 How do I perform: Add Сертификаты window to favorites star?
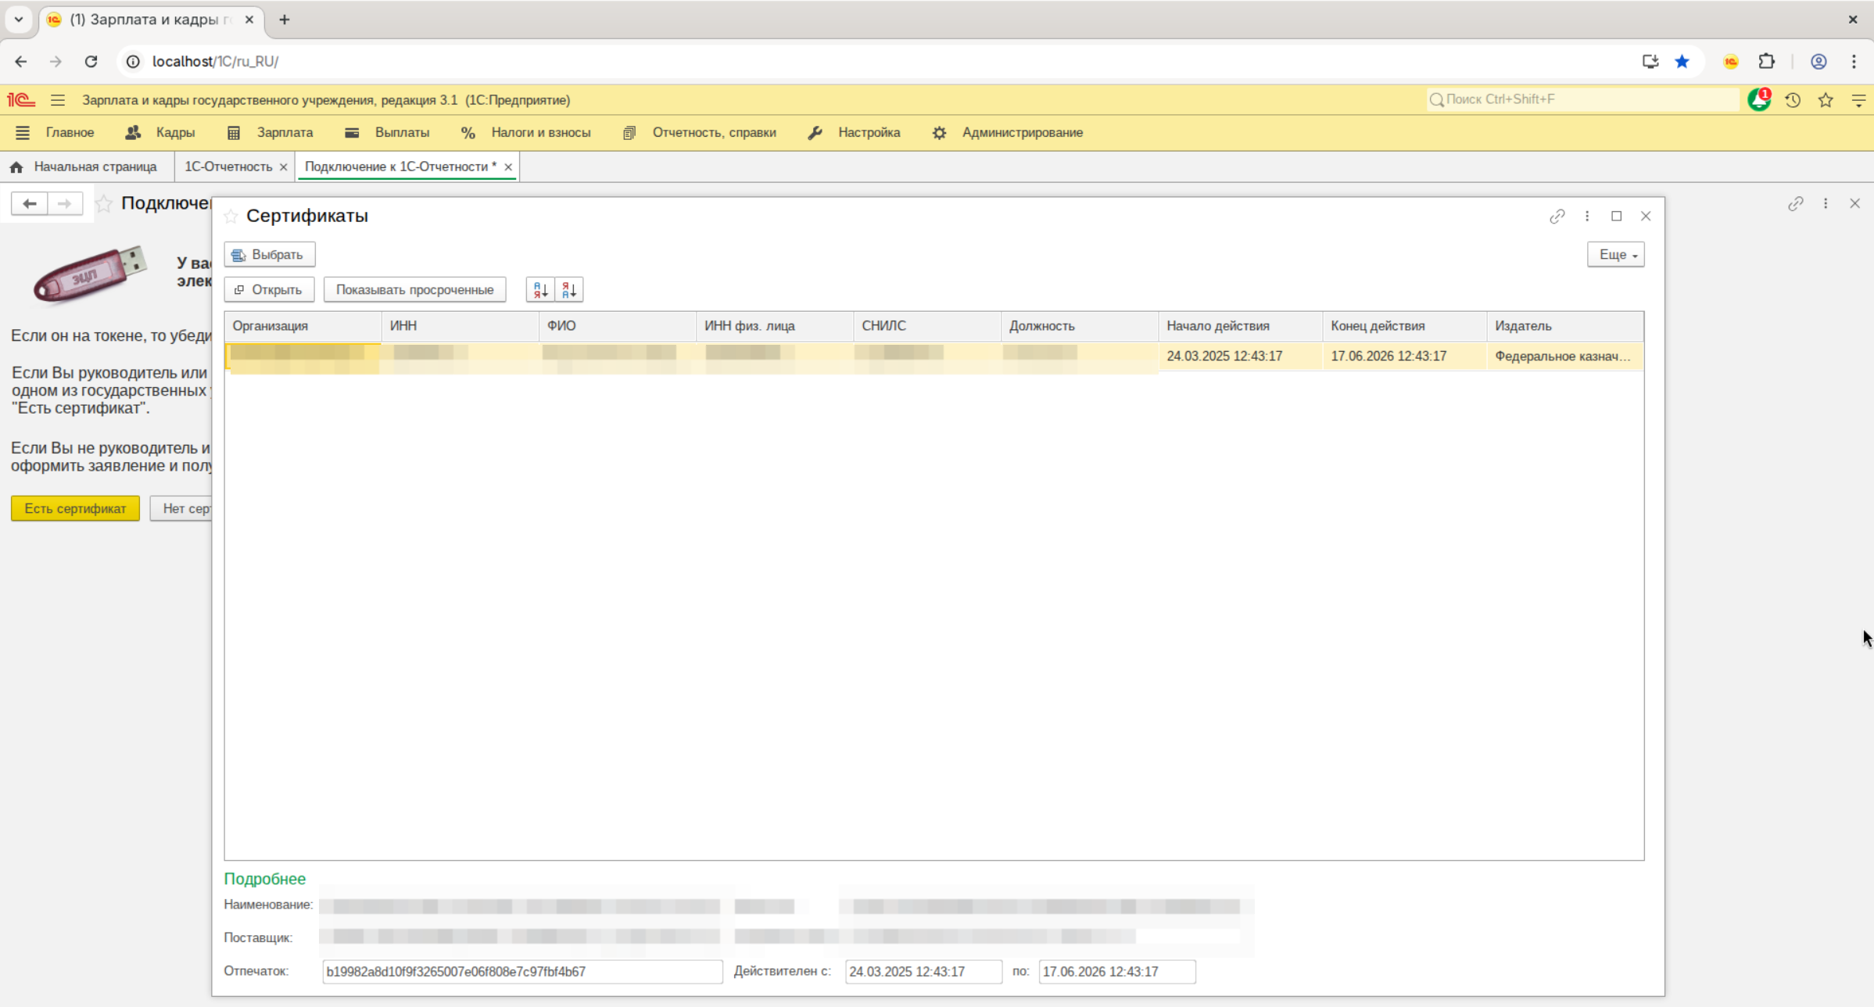pyautogui.click(x=231, y=217)
